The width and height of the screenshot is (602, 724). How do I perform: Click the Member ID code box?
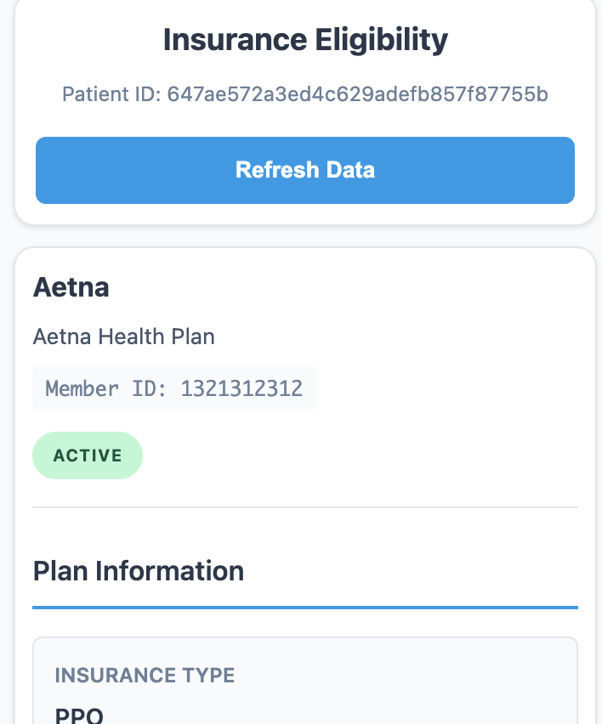173,388
